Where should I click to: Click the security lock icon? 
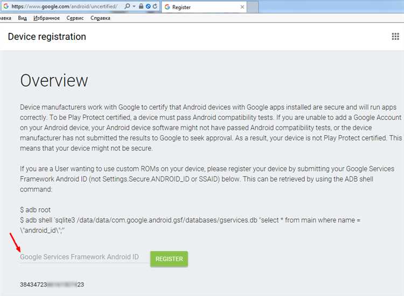[141, 6]
